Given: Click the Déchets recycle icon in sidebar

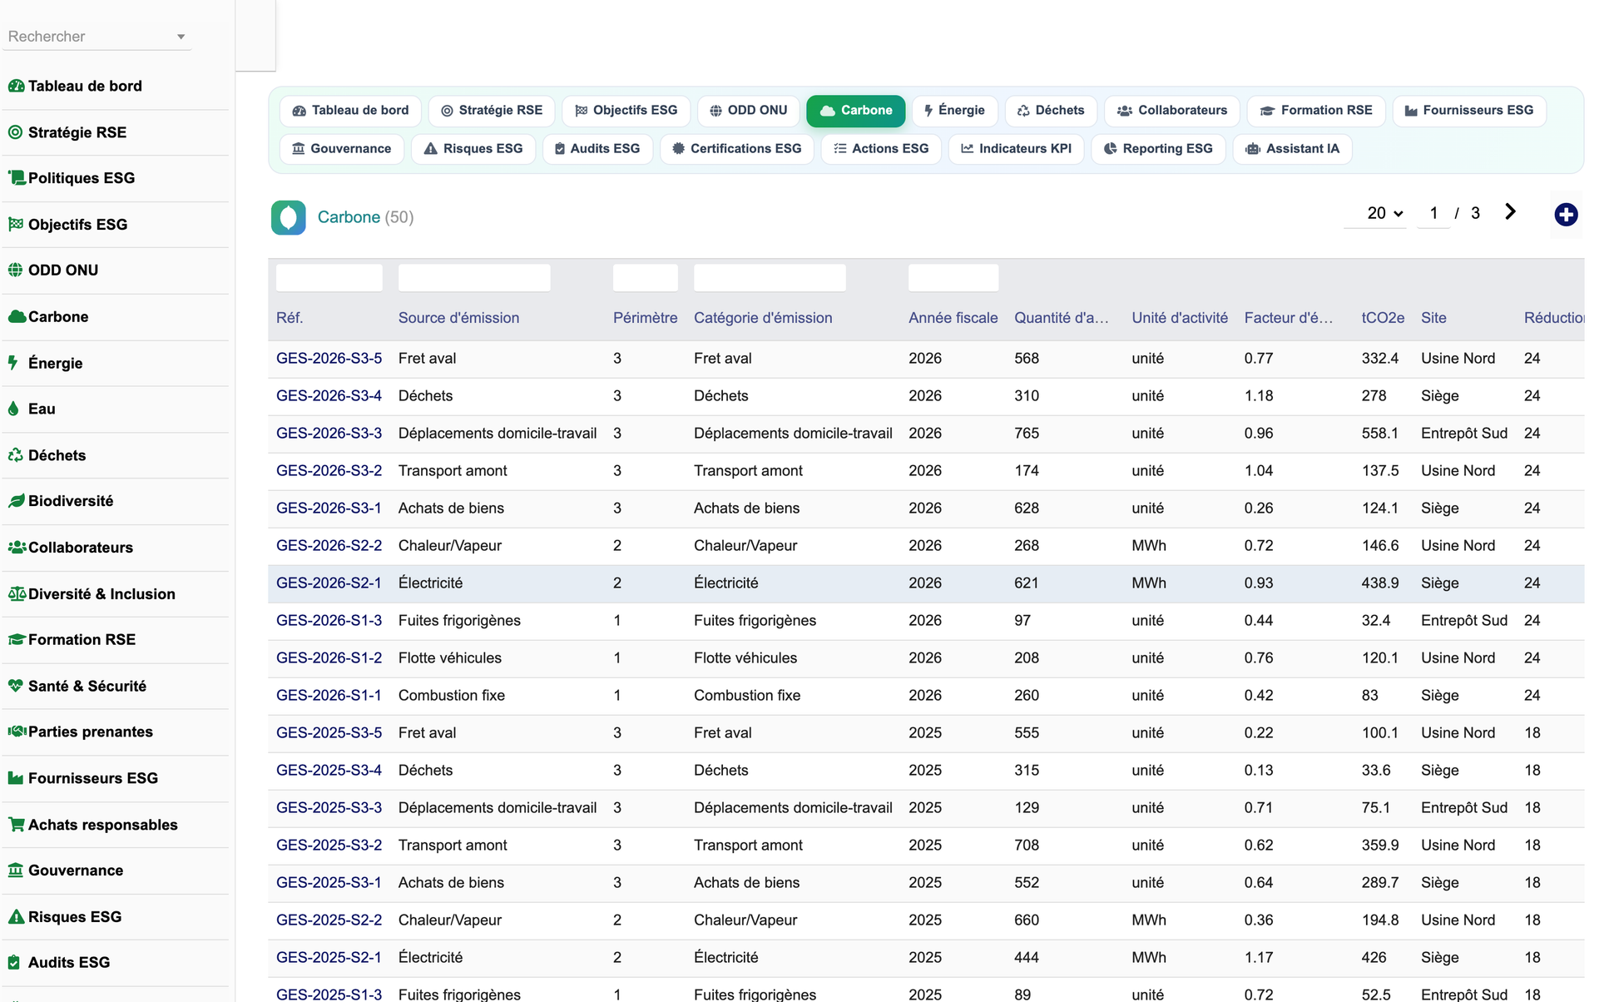Looking at the screenshot, I should click(16, 455).
